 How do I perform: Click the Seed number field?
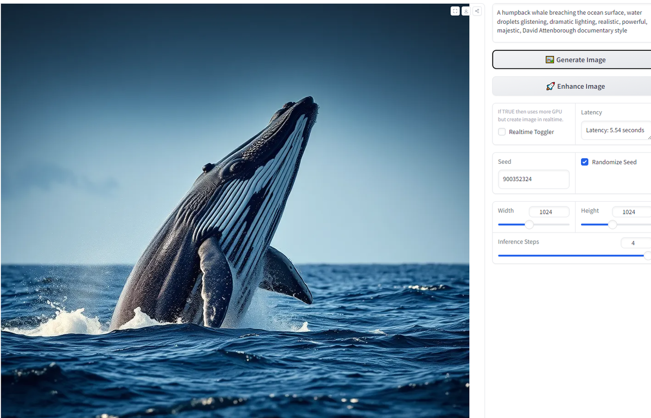pos(533,179)
